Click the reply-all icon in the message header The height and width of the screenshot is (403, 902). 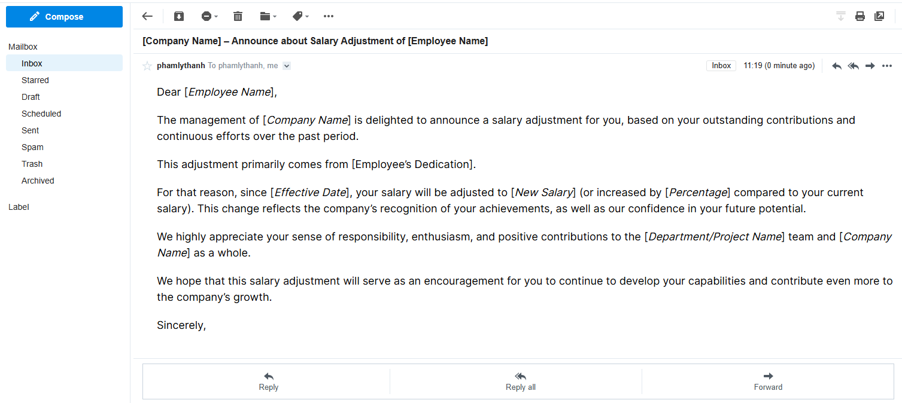[854, 66]
